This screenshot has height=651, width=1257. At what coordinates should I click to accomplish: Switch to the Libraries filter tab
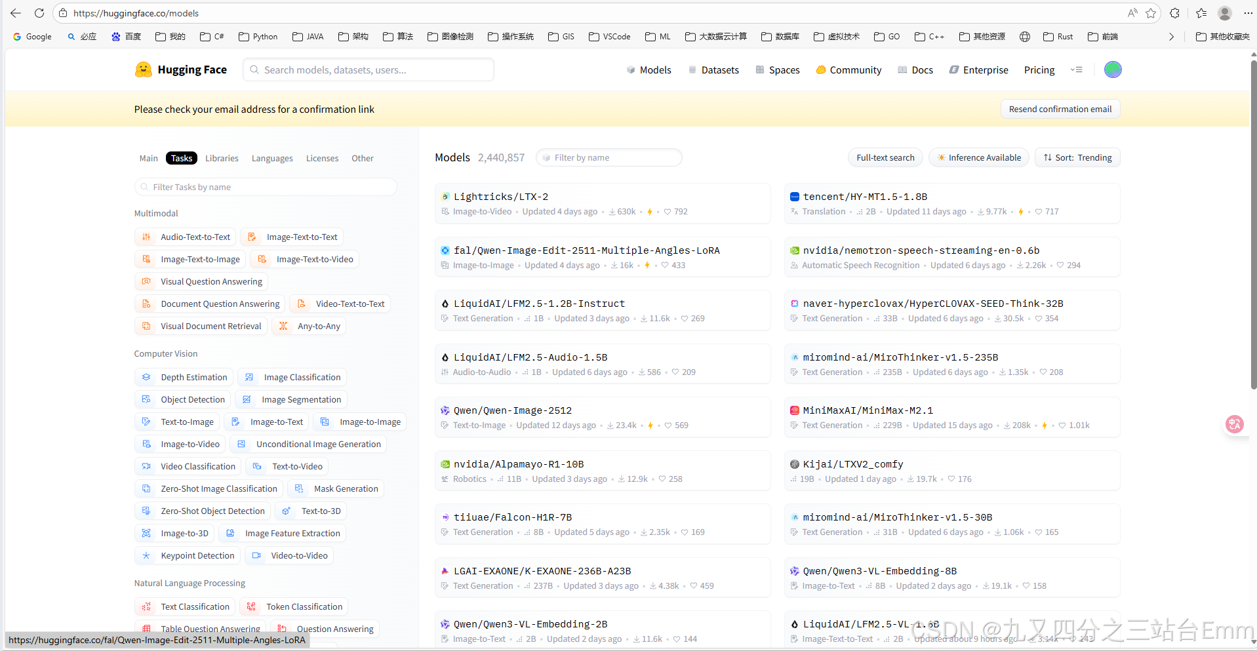[222, 158]
